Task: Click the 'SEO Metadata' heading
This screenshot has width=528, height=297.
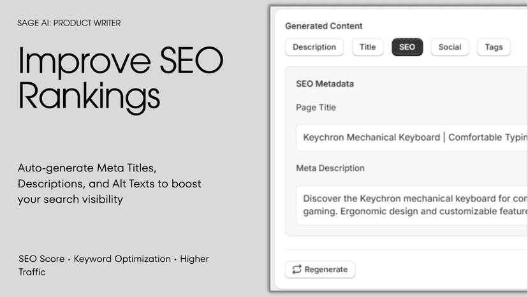Action: click(325, 84)
